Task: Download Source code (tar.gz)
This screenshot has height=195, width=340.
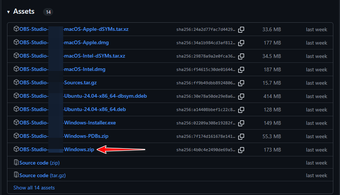Action: pos(42,175)
